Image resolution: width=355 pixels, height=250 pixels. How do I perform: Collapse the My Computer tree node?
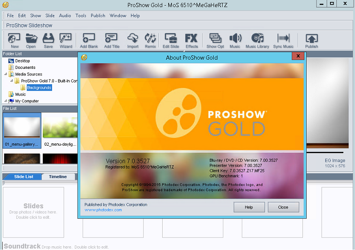pyautogui.click(x=6, y=101)
